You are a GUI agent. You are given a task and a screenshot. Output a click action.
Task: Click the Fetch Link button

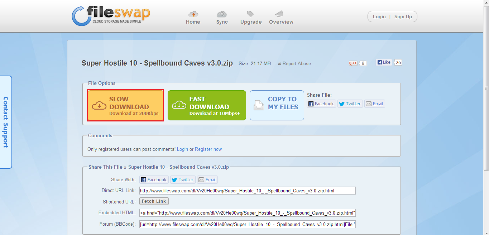154,201
